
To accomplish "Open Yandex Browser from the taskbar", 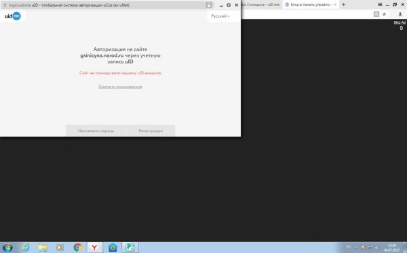I will click(94, 248).
